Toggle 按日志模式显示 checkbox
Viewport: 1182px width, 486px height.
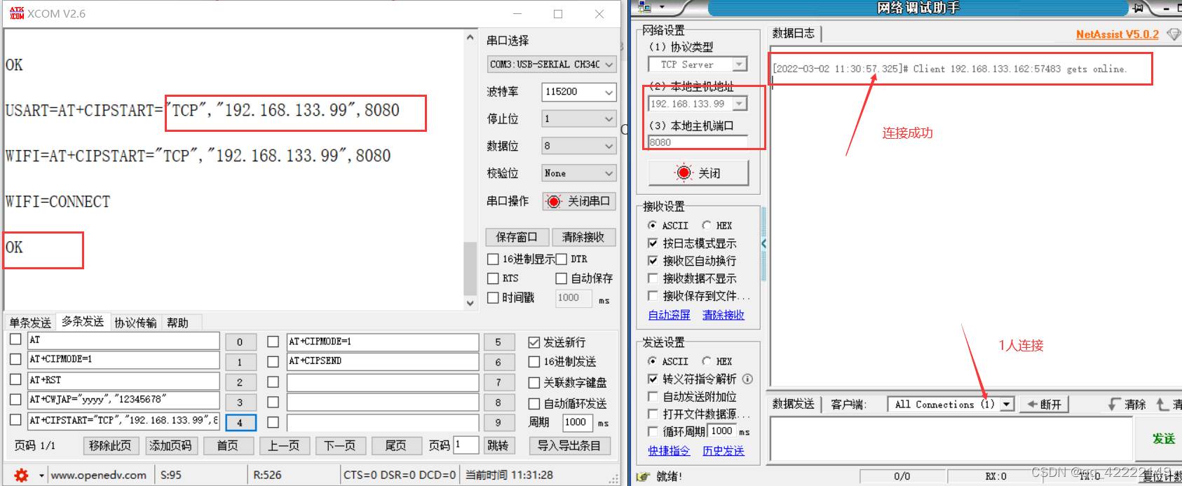[653, 243]
